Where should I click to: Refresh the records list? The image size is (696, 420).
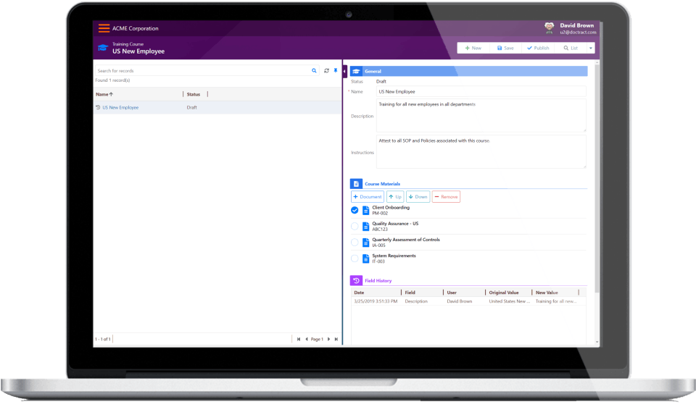tap(327, 70)
